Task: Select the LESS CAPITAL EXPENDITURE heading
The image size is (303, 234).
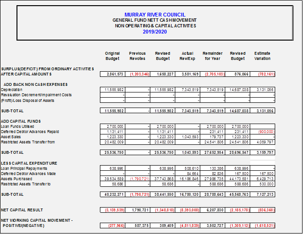Action: 29,163
